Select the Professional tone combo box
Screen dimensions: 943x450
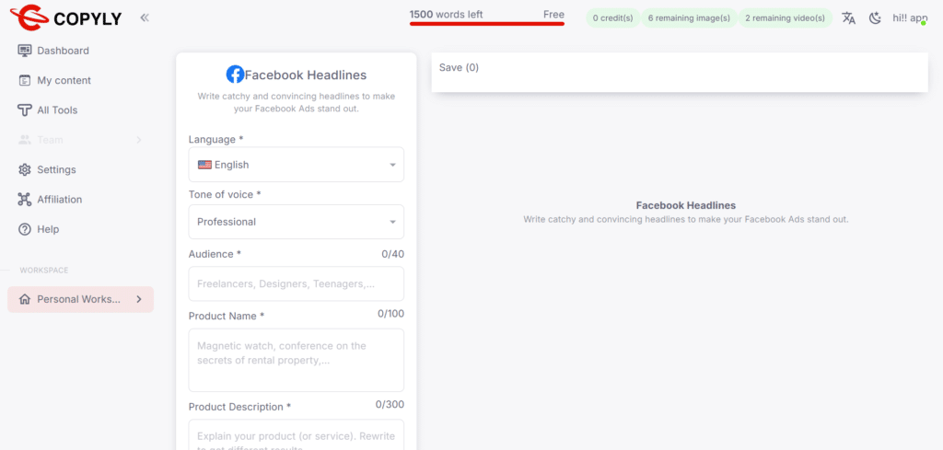point(296,222)
